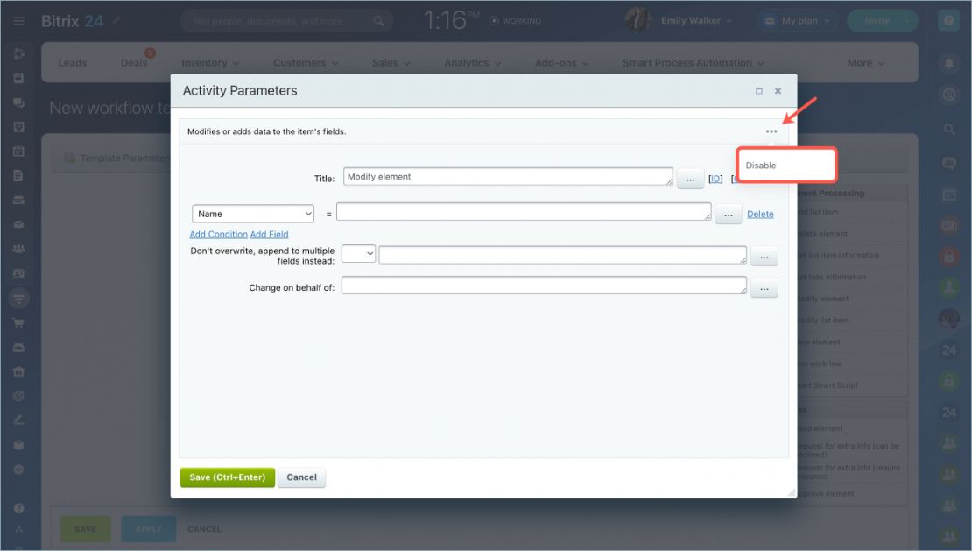Screen dimensions: 972x551
Task: Open the My plan menu
Action: pyautogui.click(x=798, y=21)
